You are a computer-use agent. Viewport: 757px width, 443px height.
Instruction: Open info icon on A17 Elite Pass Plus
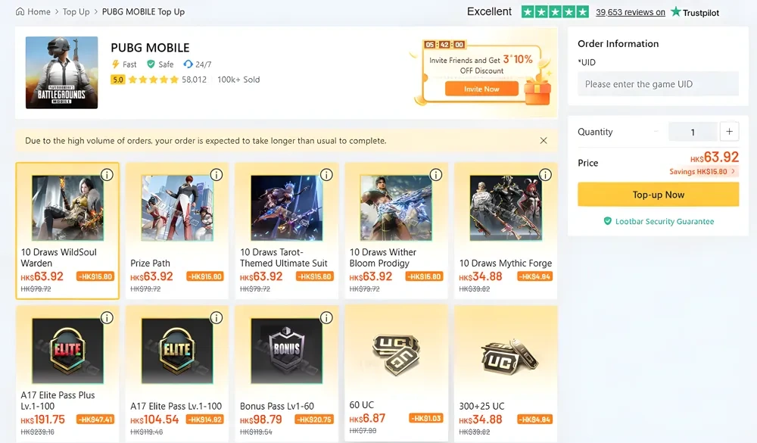[x=107, y=317]
